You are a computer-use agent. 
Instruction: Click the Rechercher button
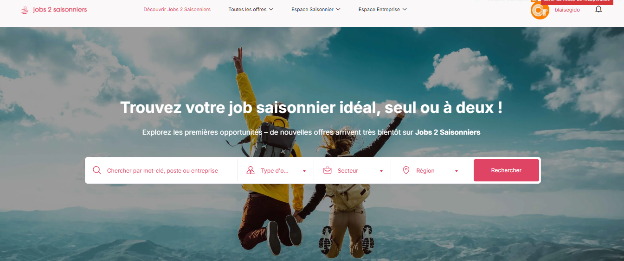pos(506,170)
